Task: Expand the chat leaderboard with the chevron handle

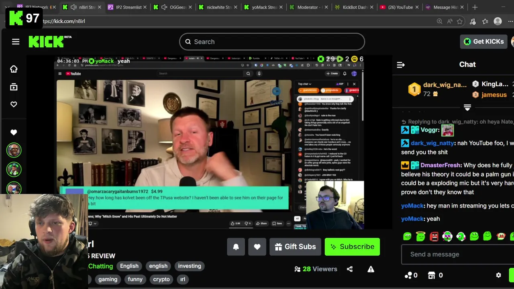Action: pos(467,108)
